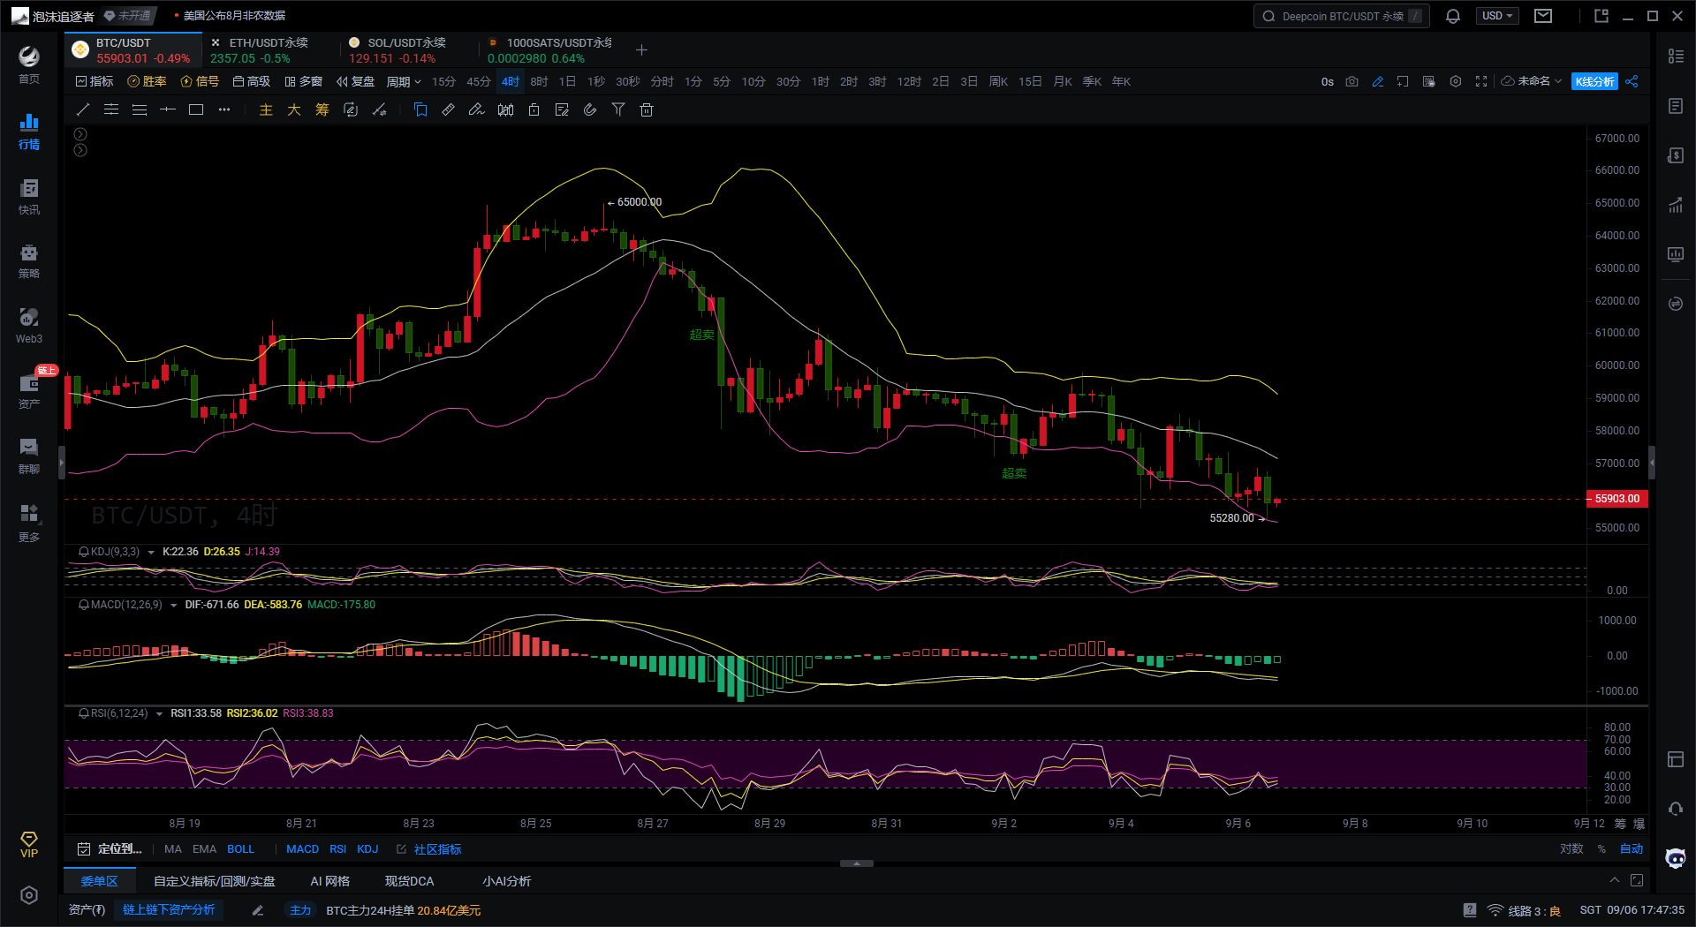Screen dimensions: 1696x927
Task: Select the trend line drawing tool
Action: pyautogui.click(x=83, y=109)
